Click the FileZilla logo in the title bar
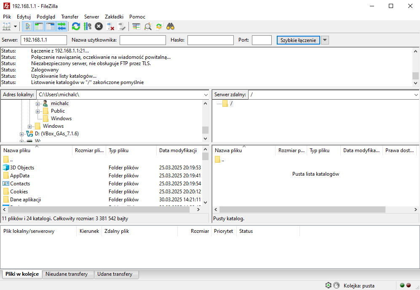This screenshot has height=290, width=420. coord(6,6)
